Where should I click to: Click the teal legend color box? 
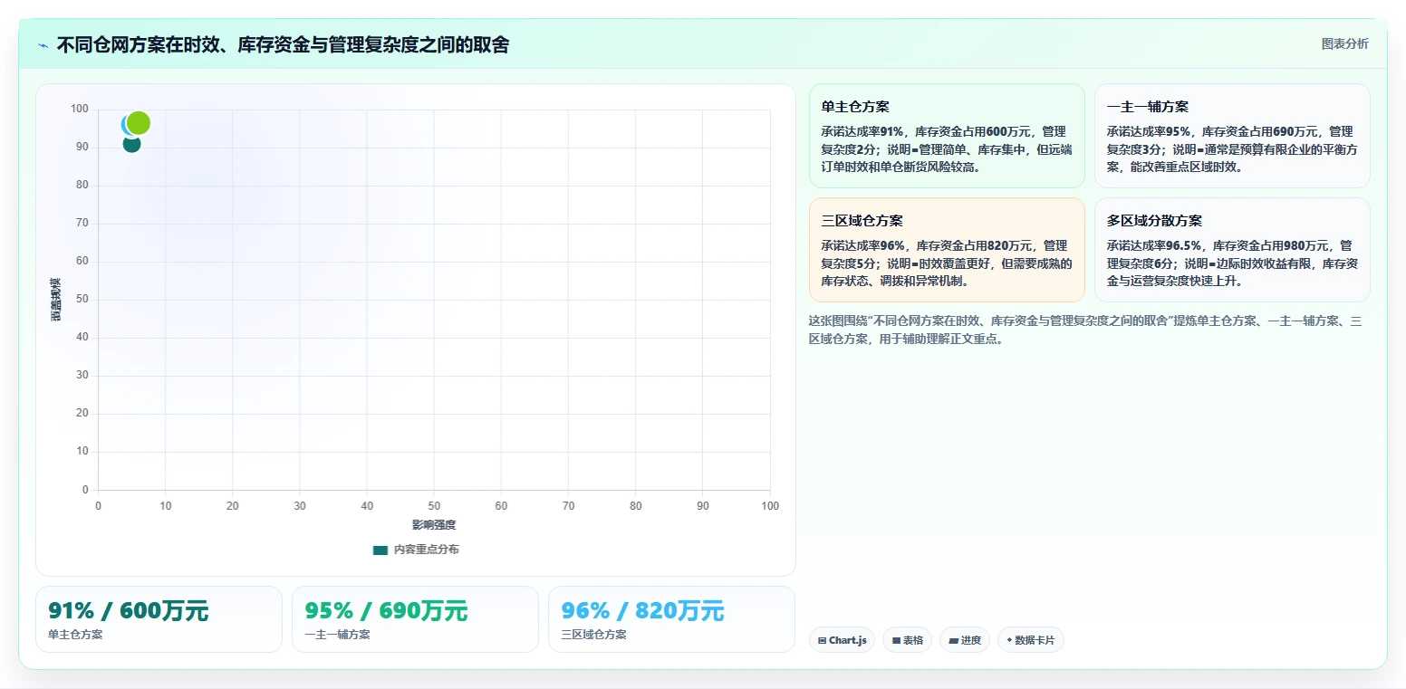[380, 550]
